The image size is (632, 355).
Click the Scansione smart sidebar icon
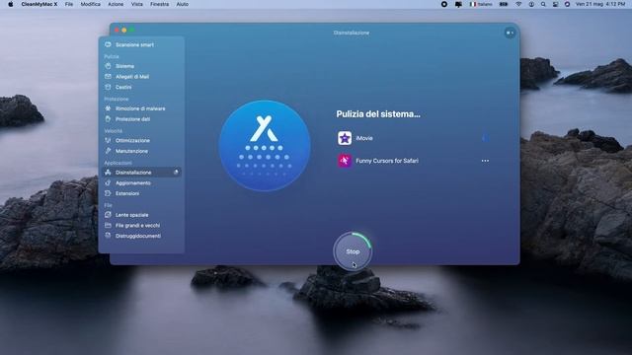(108, 44)
